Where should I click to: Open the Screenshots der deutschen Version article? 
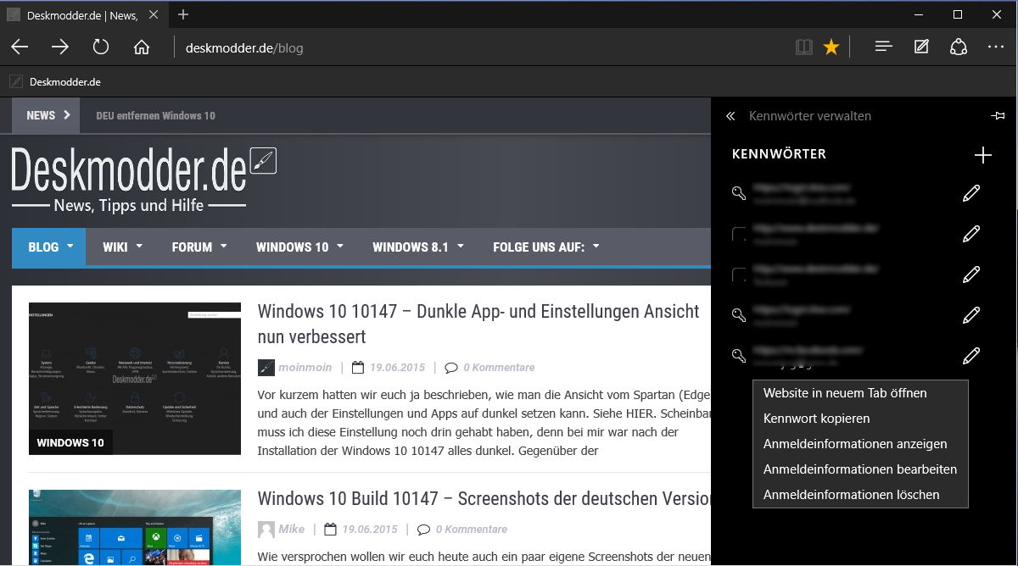pyautogui.click(x=484, y=499)
